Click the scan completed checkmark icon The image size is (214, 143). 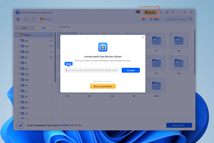point(20,125)
